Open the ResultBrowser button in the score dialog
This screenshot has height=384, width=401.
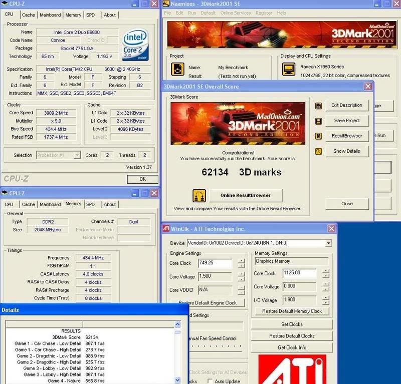347,136
